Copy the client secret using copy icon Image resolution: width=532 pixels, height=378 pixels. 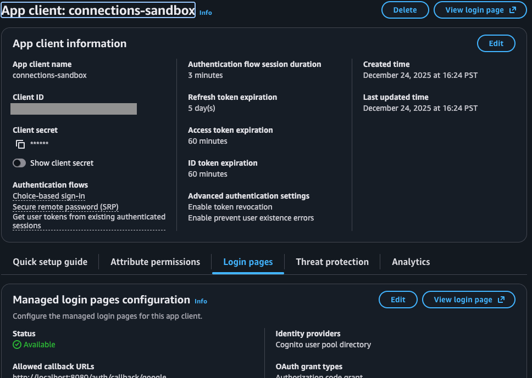(x=20, y=144)
